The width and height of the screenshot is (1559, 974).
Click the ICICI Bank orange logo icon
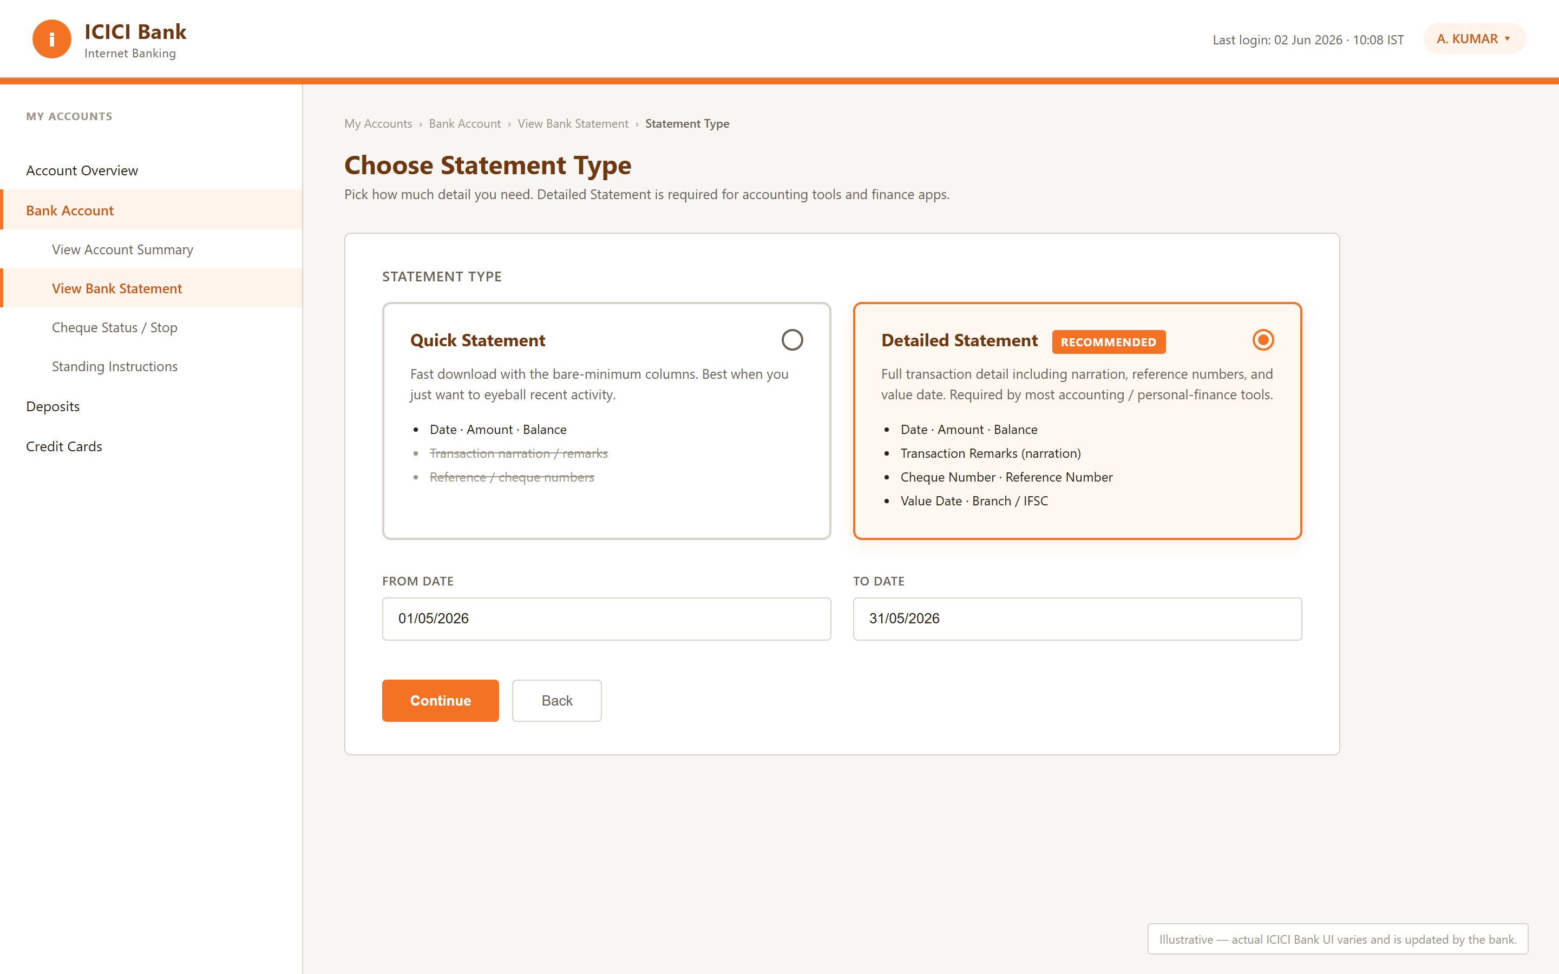coord(51,38)
